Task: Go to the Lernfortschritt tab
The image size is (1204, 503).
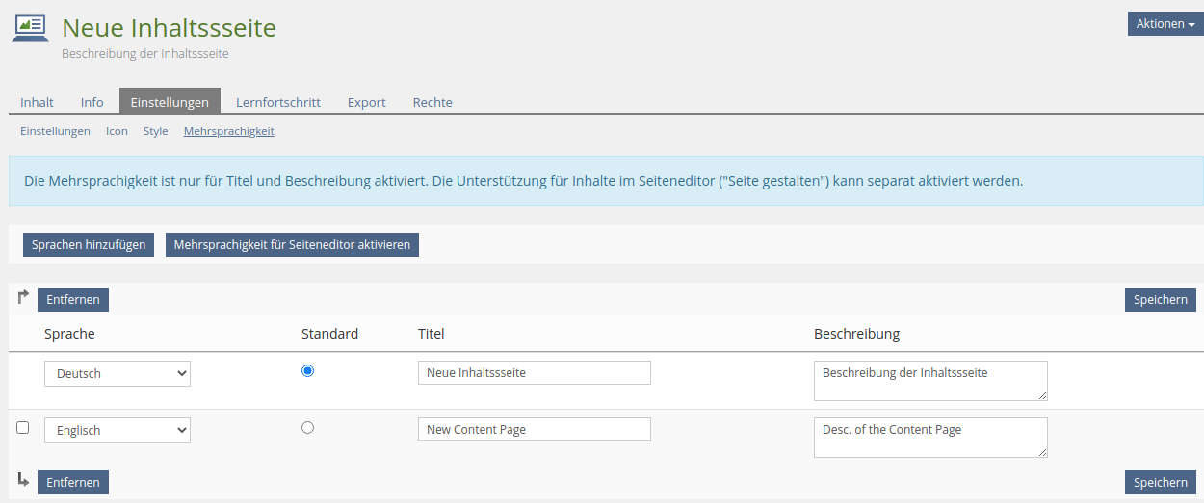Action: [x=277, y=102]
